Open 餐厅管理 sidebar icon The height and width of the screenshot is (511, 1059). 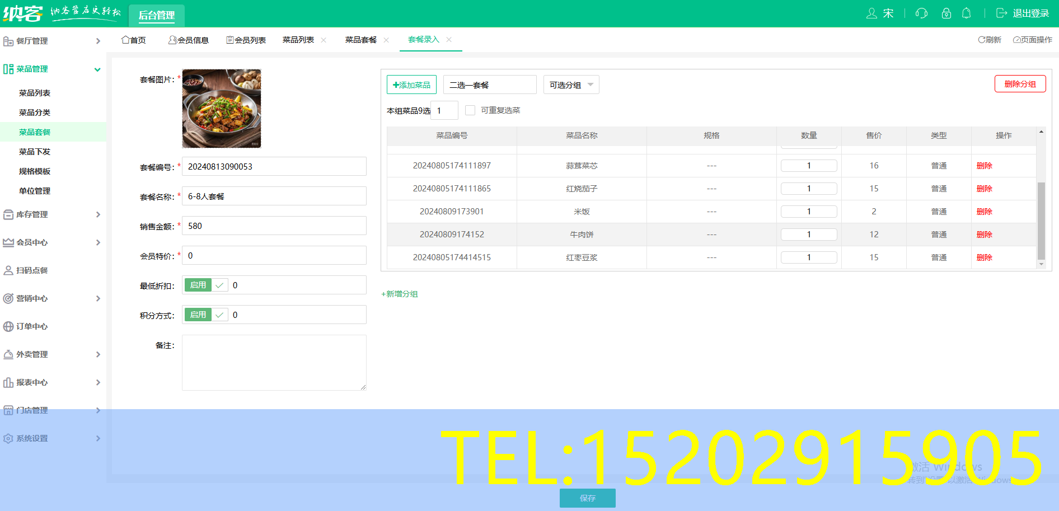pos(8,41)
